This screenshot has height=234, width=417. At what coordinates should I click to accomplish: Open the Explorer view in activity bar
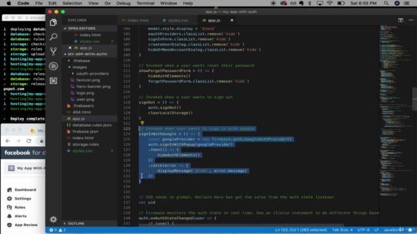pyautogui.click(x=53, y=23)
